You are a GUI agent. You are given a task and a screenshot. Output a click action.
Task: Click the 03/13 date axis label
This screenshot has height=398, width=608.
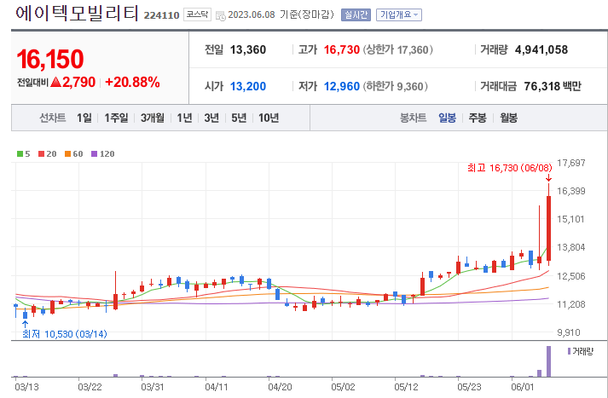(x=26, y=387)
